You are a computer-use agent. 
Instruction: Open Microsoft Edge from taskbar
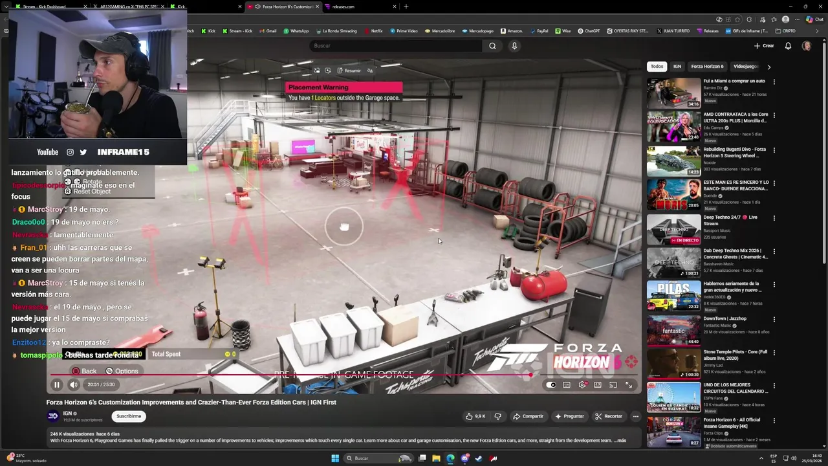coord(450,458)
